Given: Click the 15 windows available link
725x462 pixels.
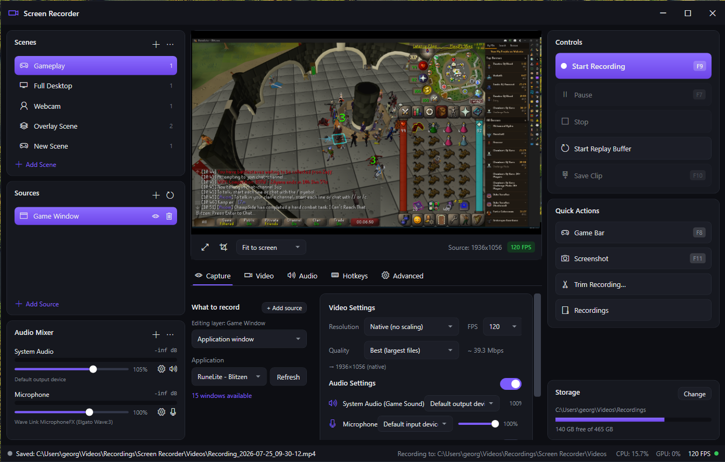Looking at the screenshot, I should pyautogui.click(x=222, y=396).
